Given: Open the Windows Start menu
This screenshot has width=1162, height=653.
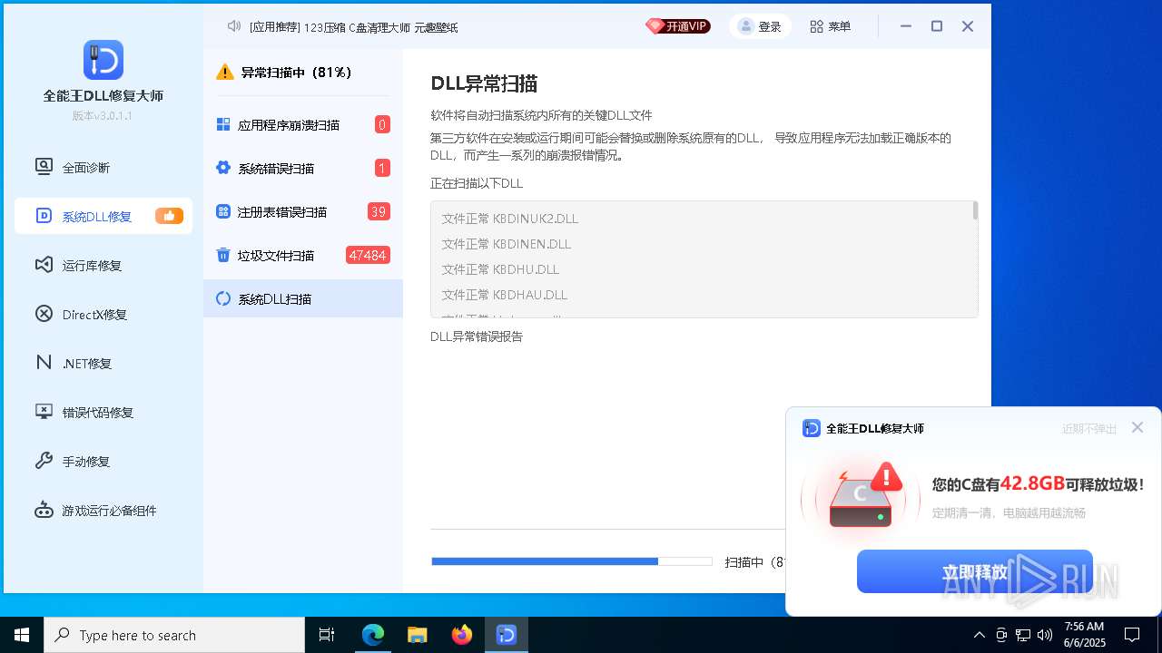Looking at the screenshot, I should click(22, 635).
